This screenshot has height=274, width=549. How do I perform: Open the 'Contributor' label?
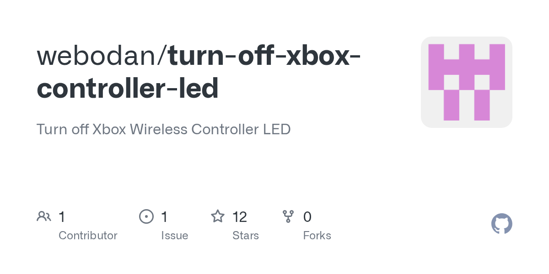pyautogui.click(x=88, y=236)
